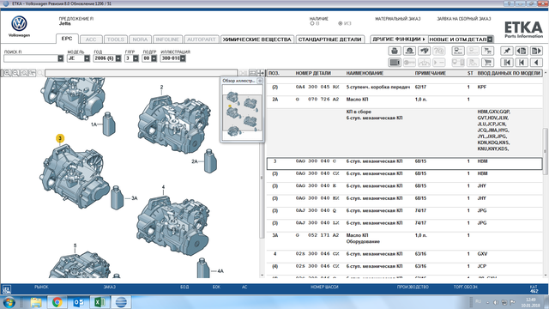Go to next page icon

(536, 51)
